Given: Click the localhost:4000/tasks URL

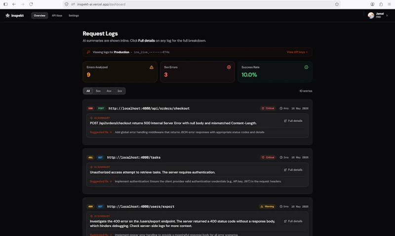Looking at the screenshot, I should click(x=133, y=157).
